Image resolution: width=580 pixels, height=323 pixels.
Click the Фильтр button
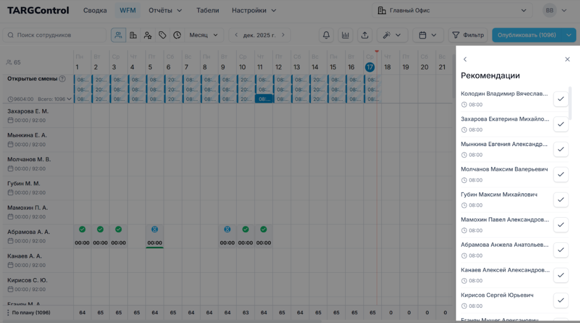pyautogui.click(x=468, y=35)
